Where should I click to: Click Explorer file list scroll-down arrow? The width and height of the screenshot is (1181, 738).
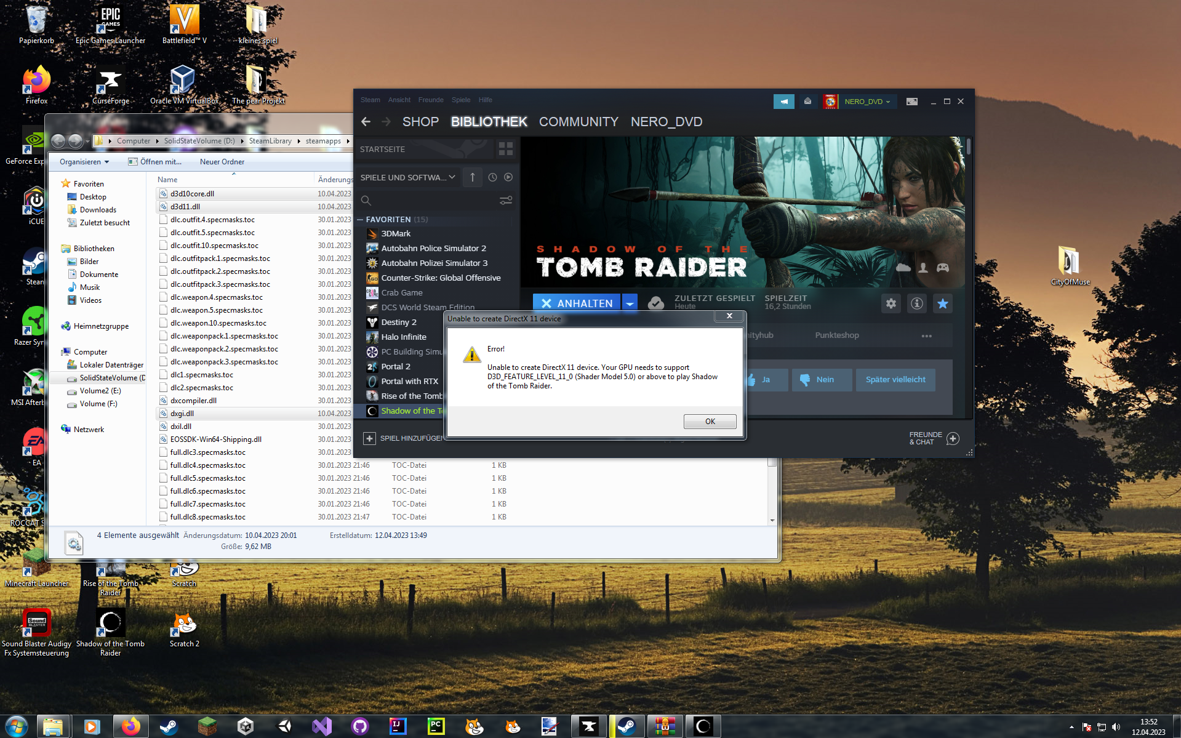point(772,521)
